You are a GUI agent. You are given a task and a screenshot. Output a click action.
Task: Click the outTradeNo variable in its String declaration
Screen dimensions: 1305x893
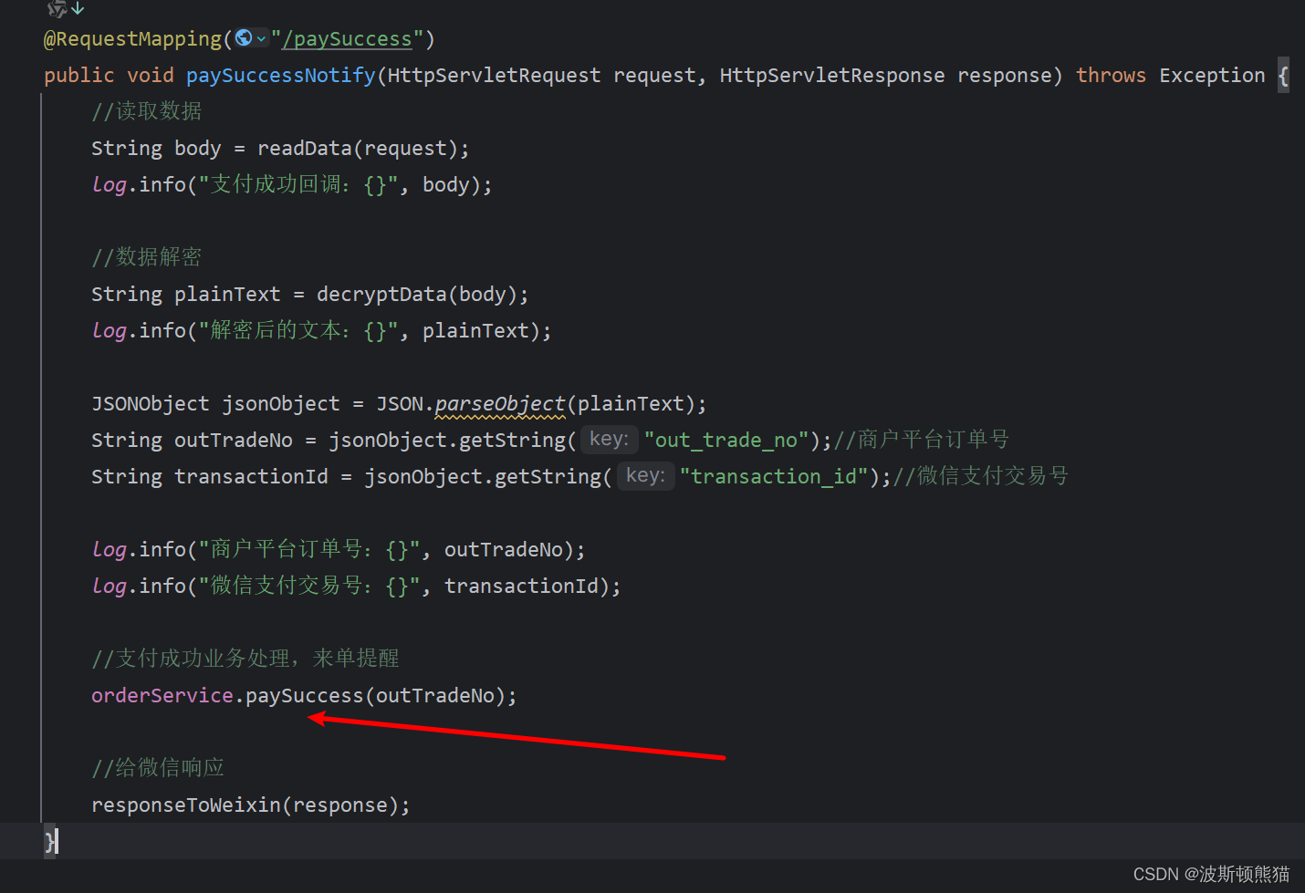234,441
